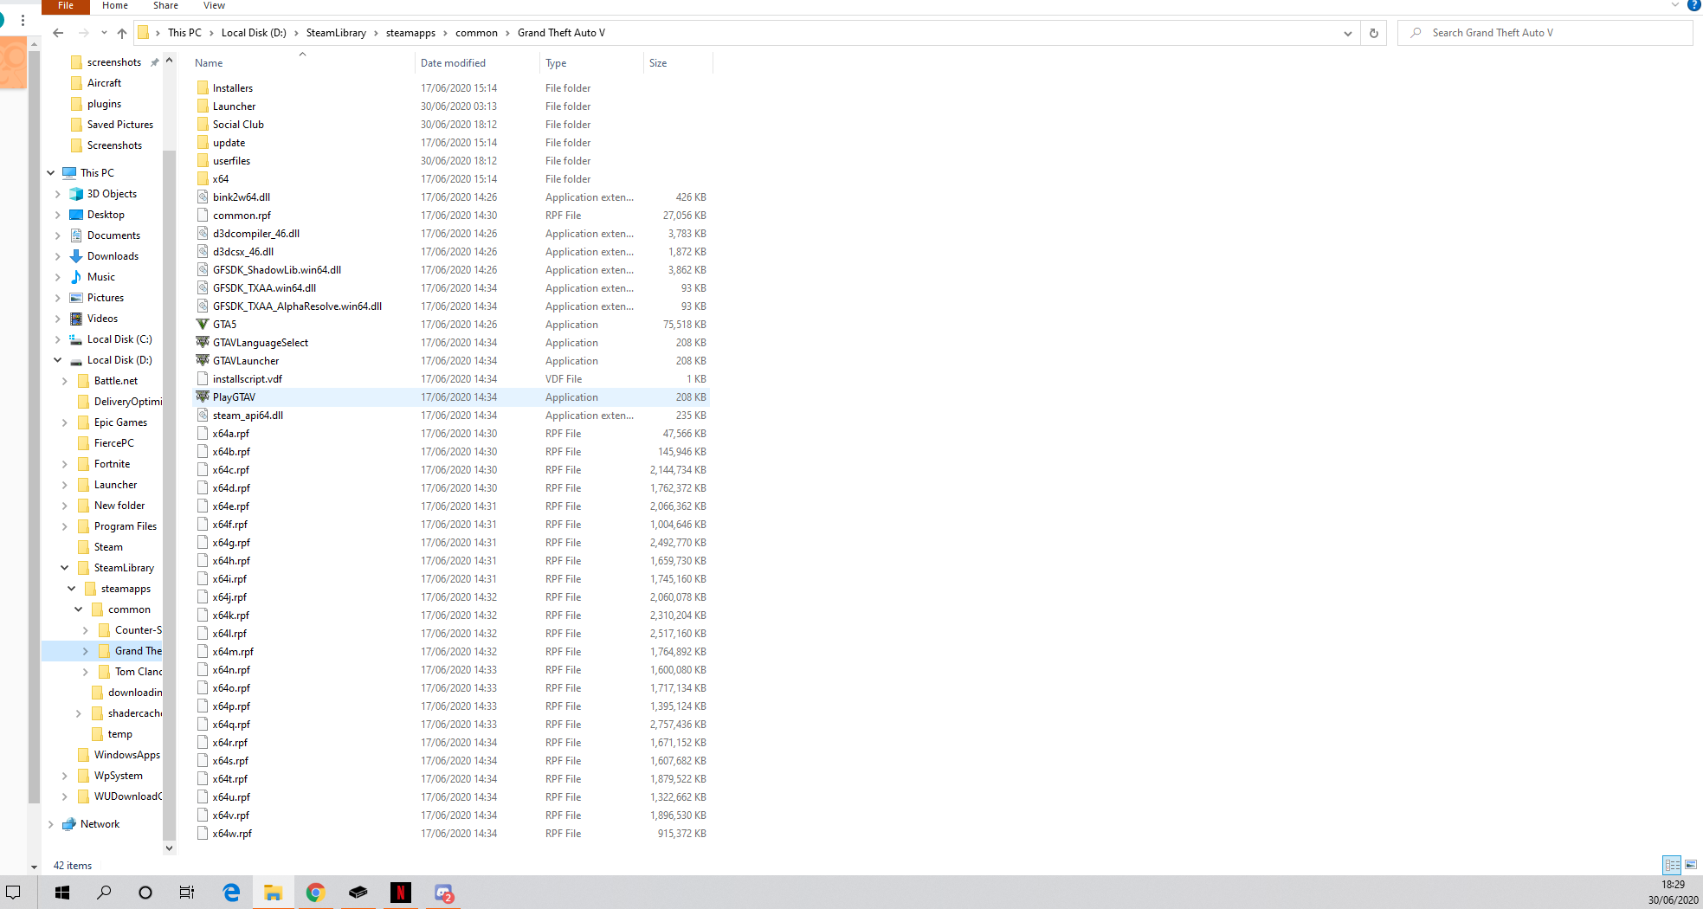Open the GTA5 application icon
The height and width of the screenshot is (909, 1703).
[x=203, y=325]
